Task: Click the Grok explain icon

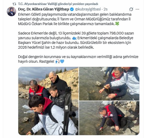Action: click(x=131, y=9)
